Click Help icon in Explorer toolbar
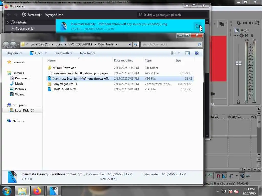 (x=197, y=53)
